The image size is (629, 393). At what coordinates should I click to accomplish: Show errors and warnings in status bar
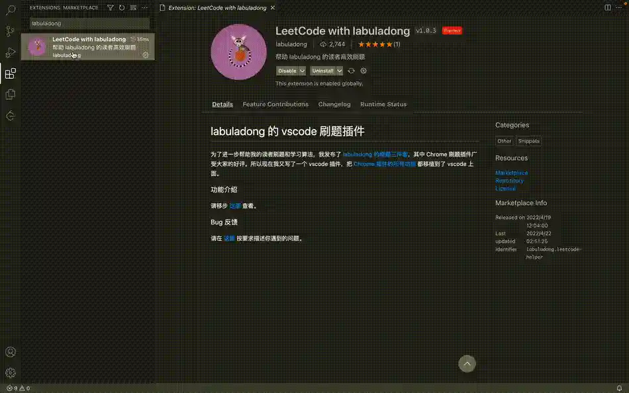(x=18, y=388)
